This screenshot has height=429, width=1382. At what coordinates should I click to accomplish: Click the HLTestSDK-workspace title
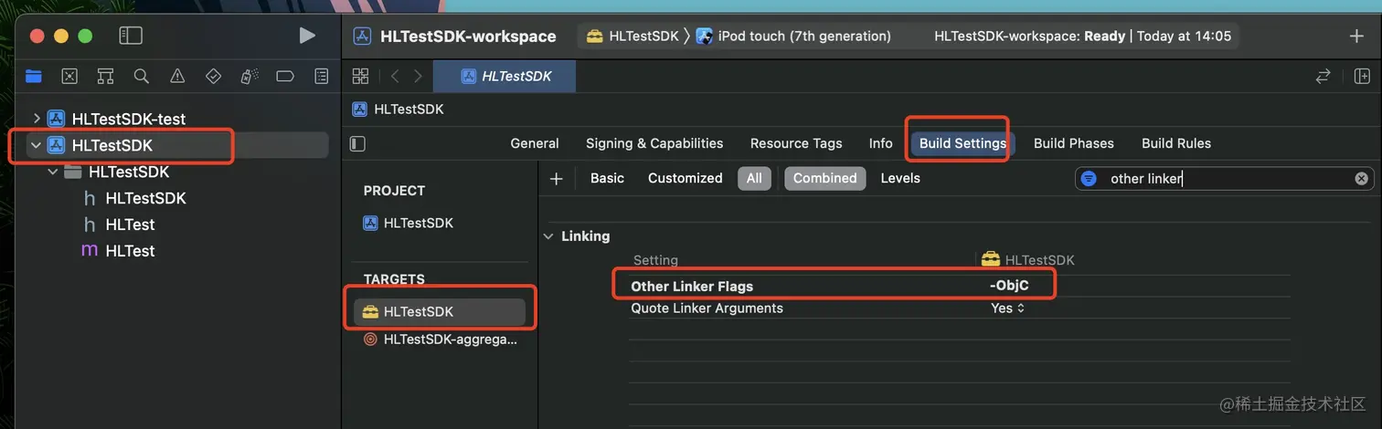click(x=468, y=37)
